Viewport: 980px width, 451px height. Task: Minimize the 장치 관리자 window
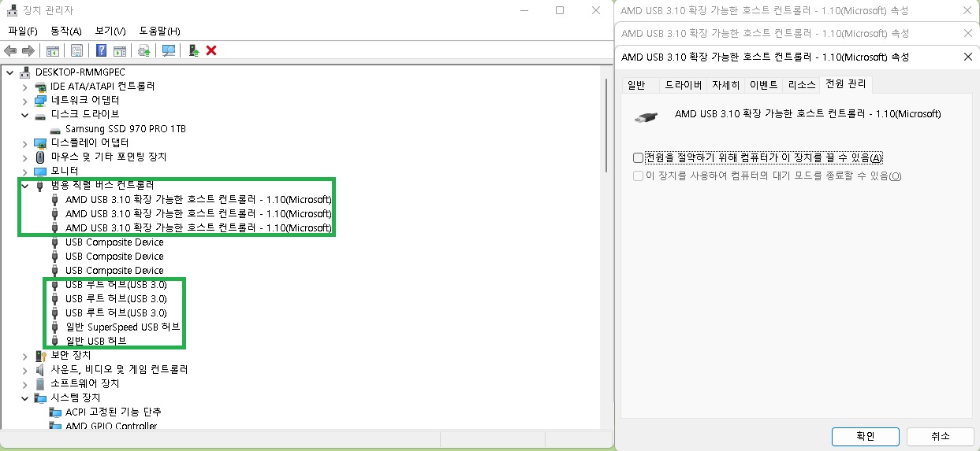(x=523, y=10)
